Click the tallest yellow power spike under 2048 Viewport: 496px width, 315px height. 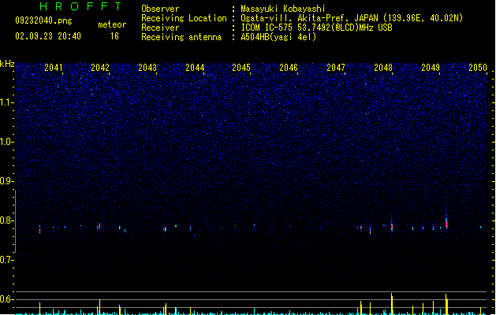pos(392,303)
